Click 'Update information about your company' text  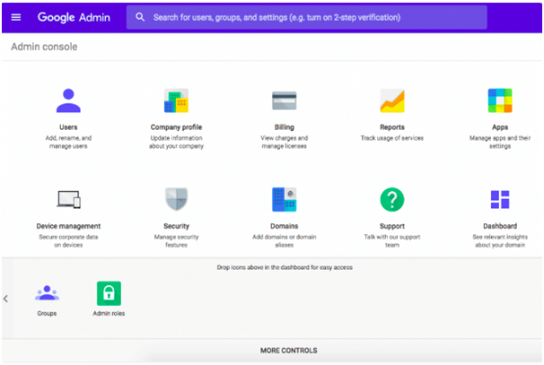pos(176,142)
